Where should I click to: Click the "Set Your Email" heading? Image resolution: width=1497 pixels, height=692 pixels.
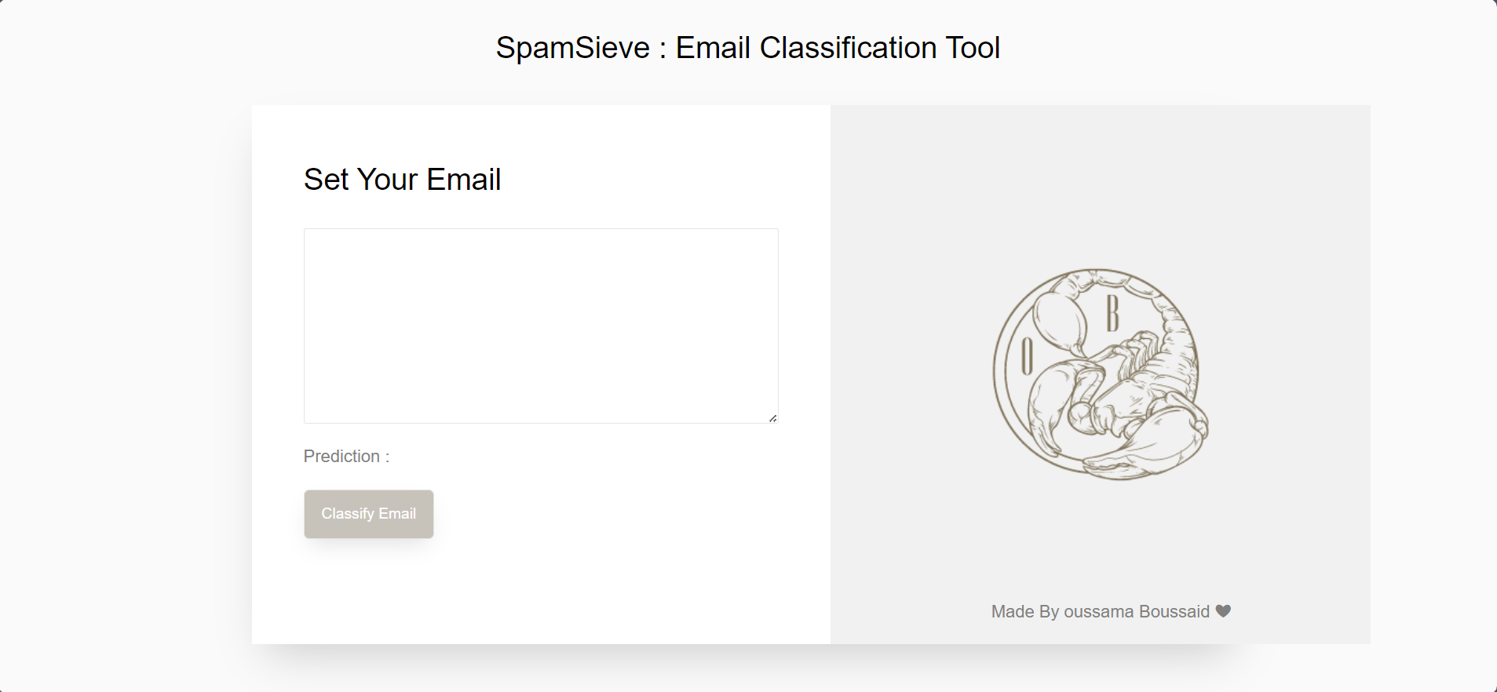[402, 180]
